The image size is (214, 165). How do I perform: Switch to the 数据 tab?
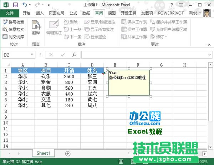86,13
